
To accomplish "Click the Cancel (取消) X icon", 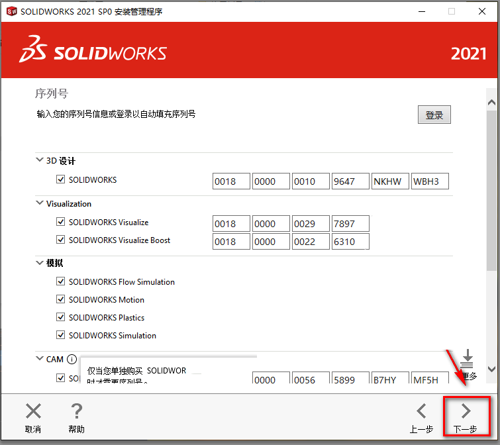I will 33,411.
